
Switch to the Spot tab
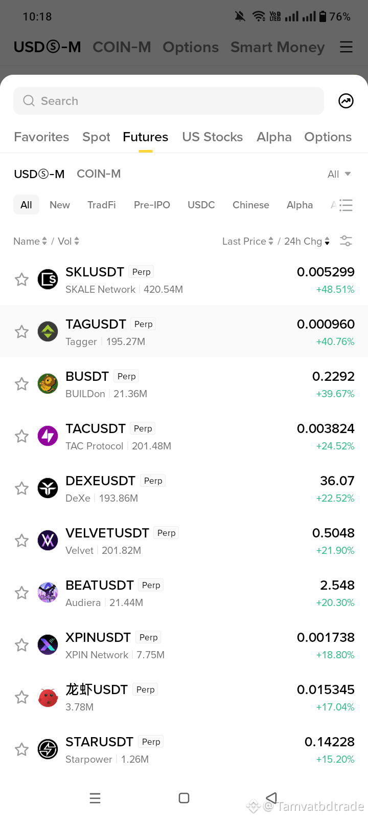point(96,137)
